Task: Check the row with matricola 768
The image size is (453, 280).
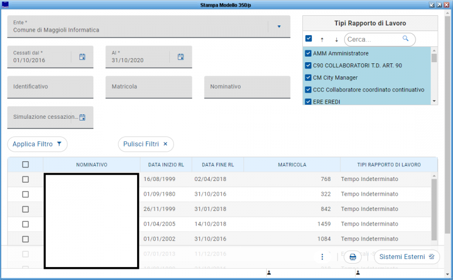Action: (x=25, y=179)
